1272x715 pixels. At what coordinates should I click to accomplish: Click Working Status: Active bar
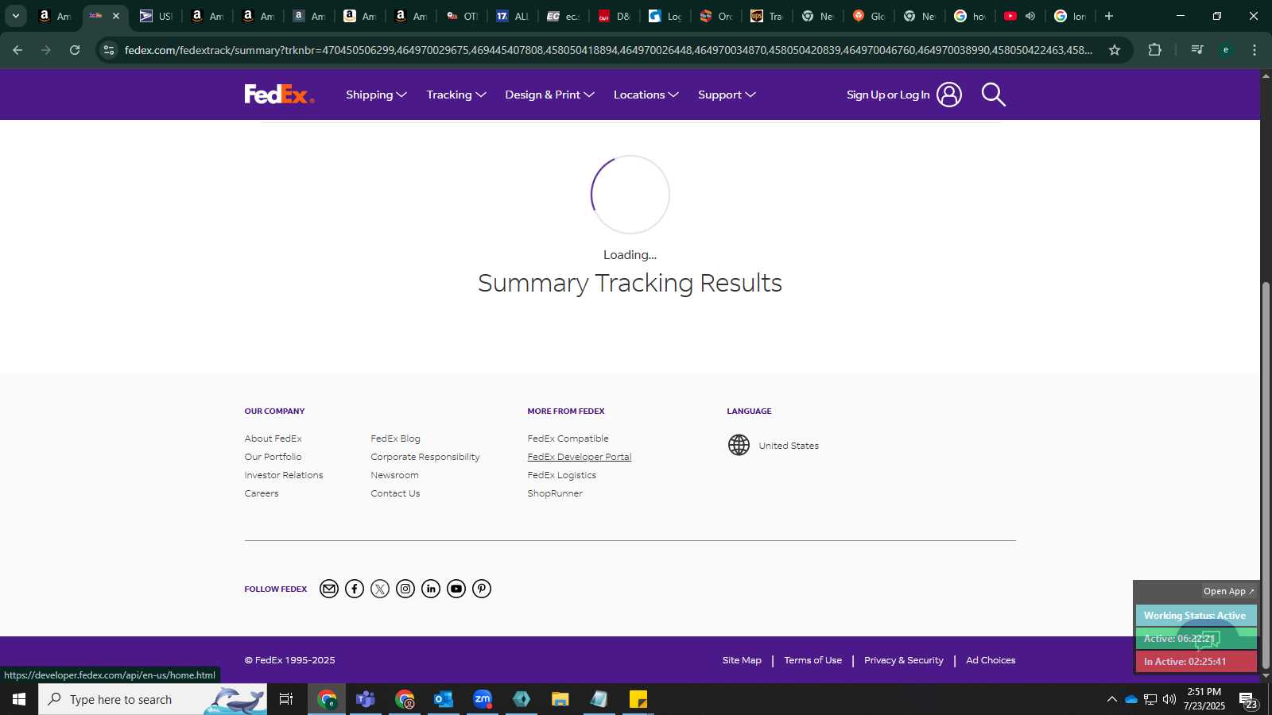1196,616
